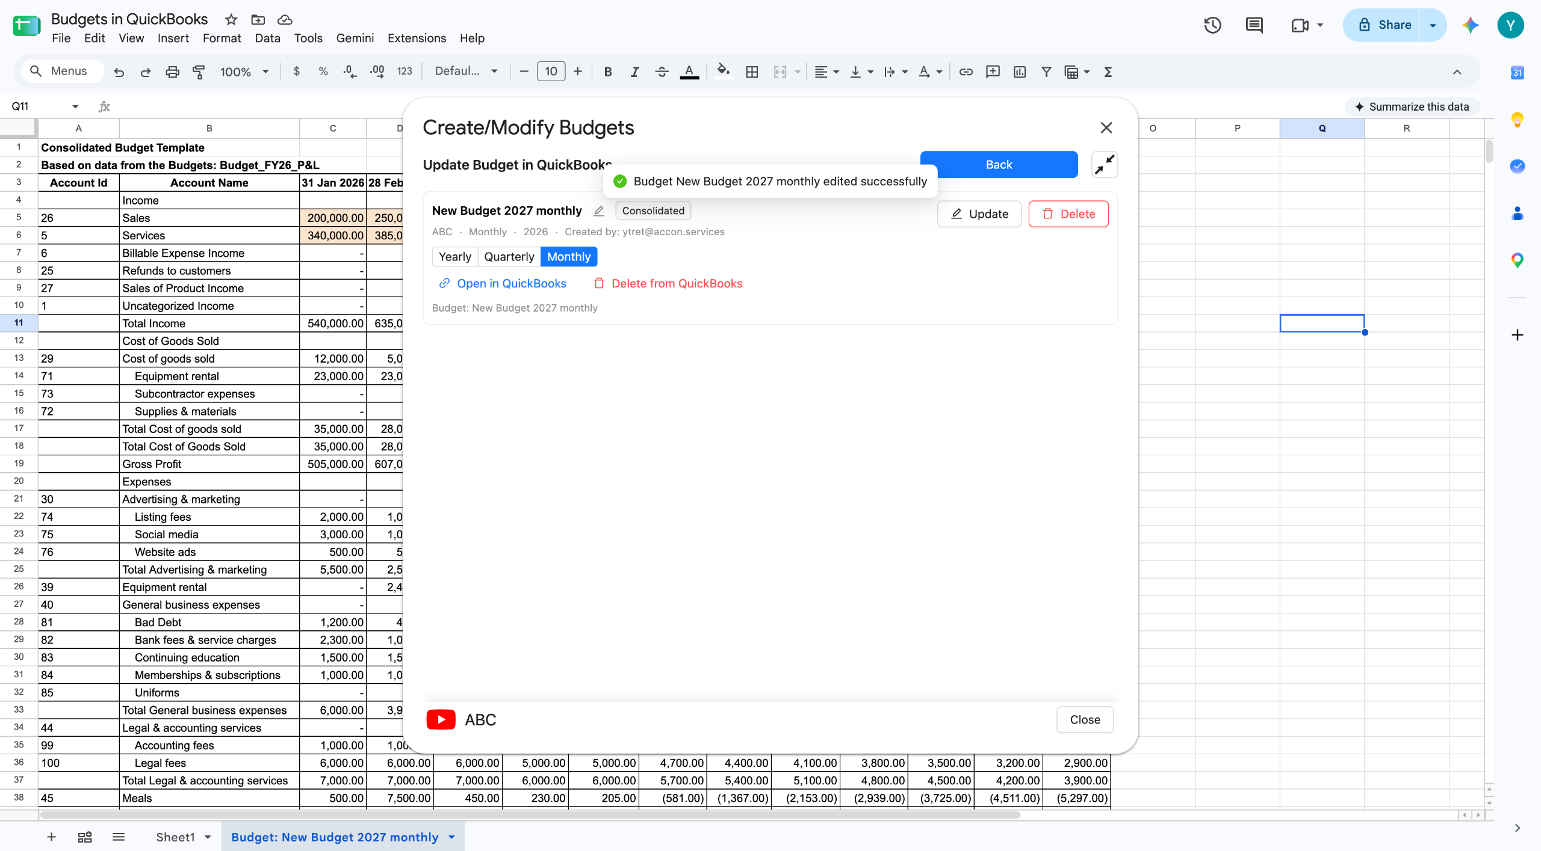Image resolution: width=1541 pixels, height=851 pixels.
Task: Open version history clock icon
Action: (1212, 25)
